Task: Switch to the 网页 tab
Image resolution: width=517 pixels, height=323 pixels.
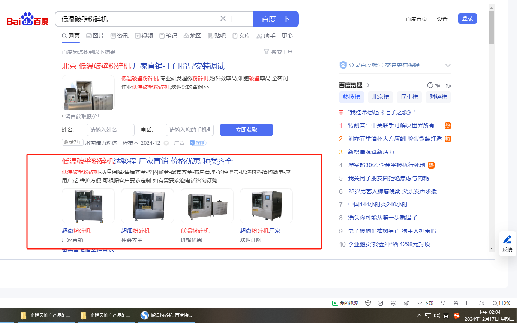Action: [x=71, y=36]
